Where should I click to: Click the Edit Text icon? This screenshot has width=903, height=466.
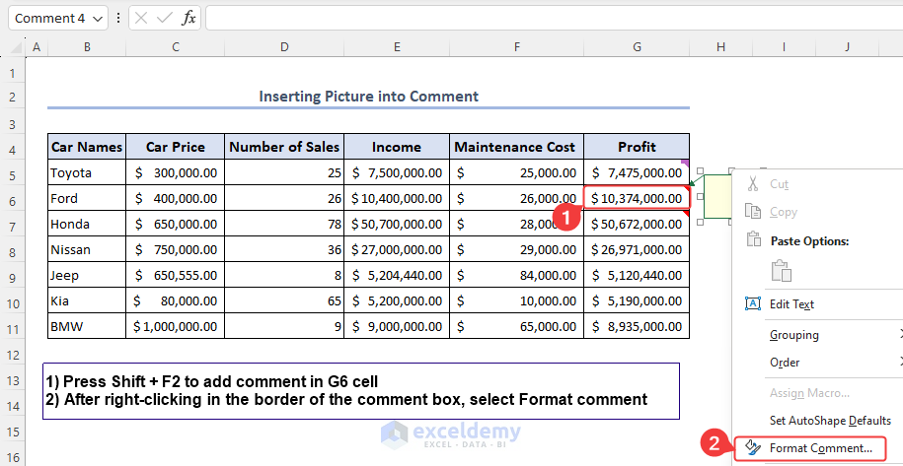pos(753,304)
